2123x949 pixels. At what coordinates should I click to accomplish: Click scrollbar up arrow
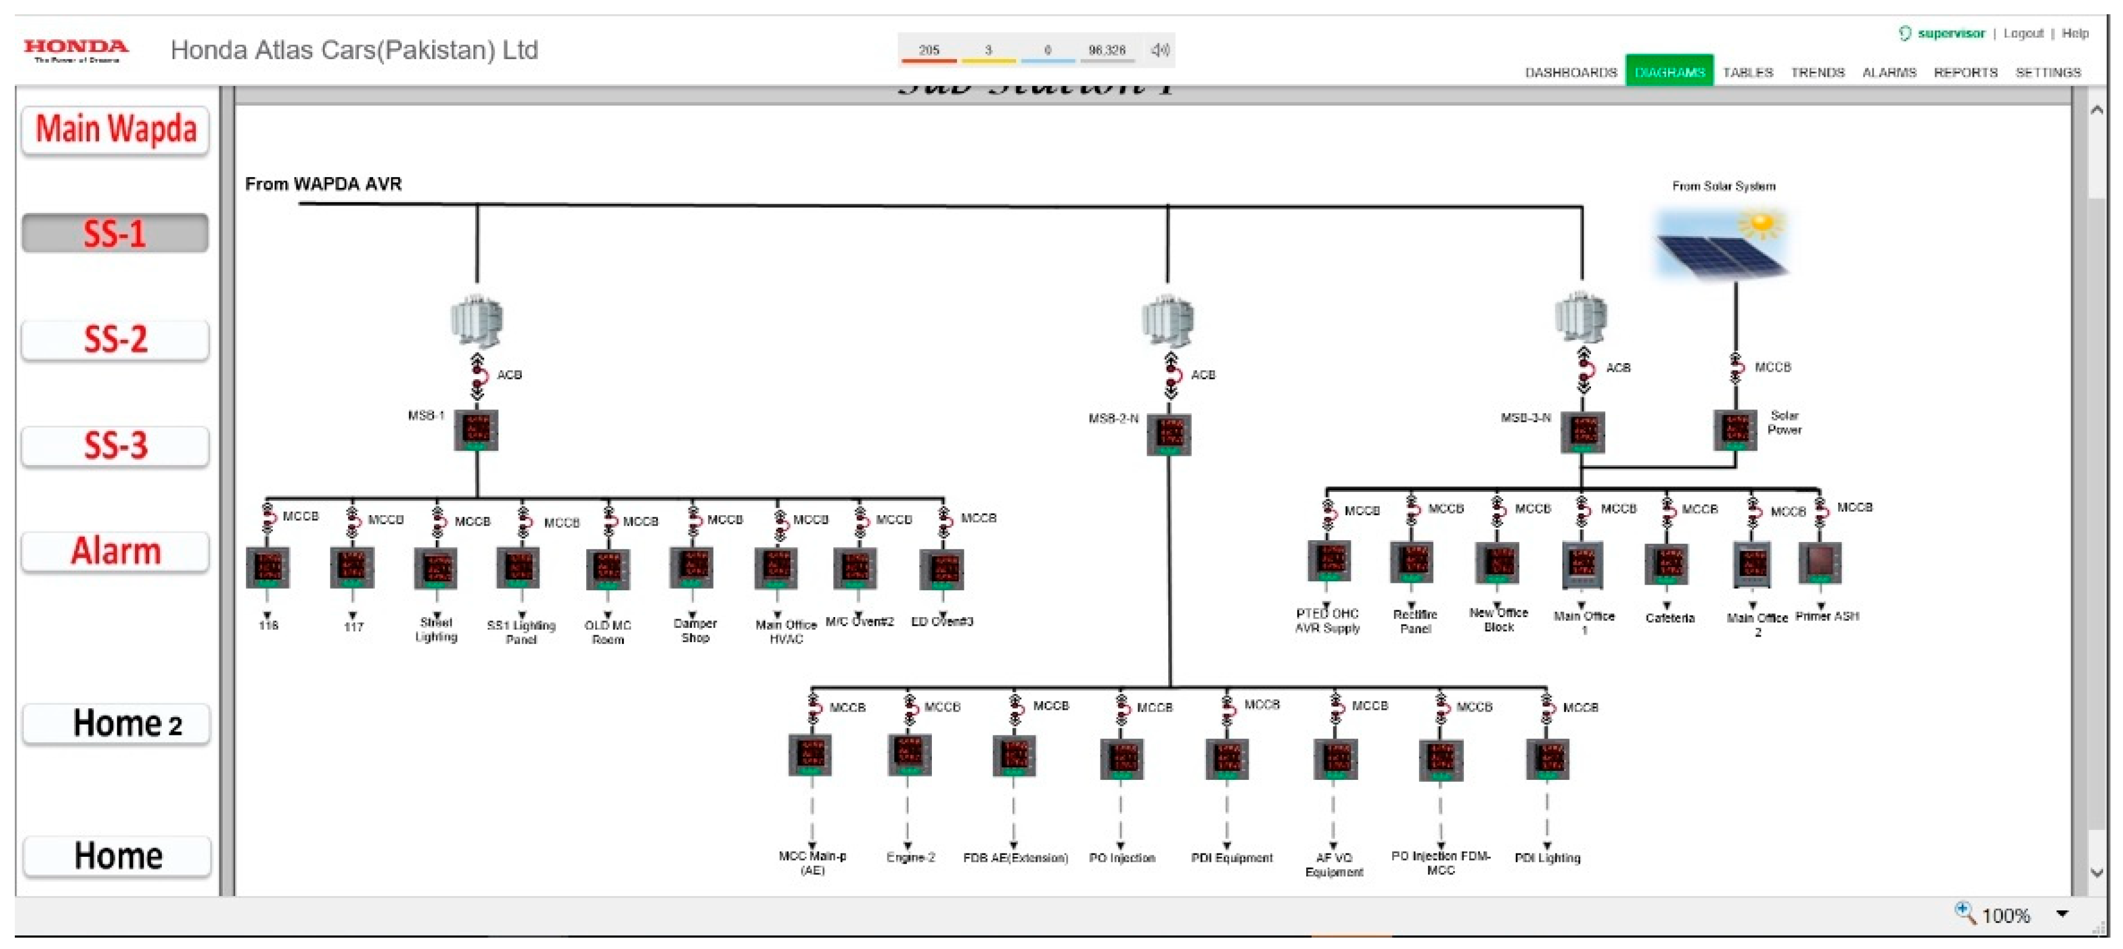coord(2097,109)
